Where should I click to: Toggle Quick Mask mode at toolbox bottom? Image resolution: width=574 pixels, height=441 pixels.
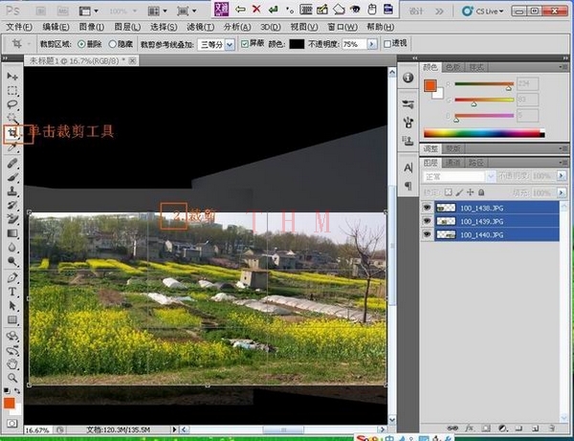pos(12,424)
